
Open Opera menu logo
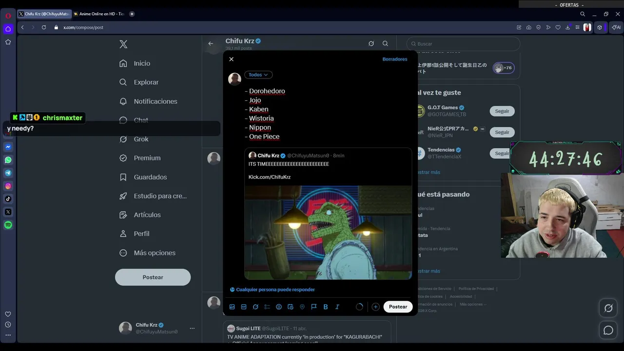pos(8,16)
